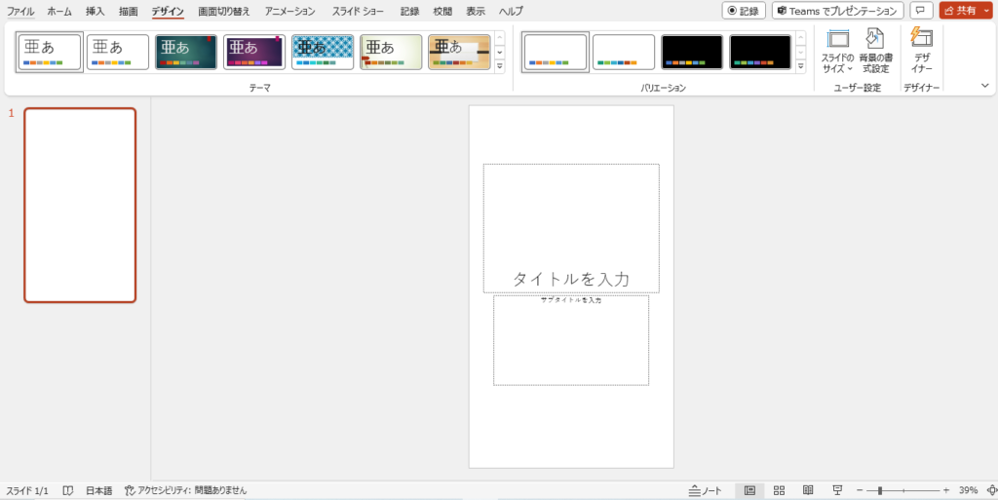
Task: Collapse the ribbon with chevron
Action: coord(985,85)
